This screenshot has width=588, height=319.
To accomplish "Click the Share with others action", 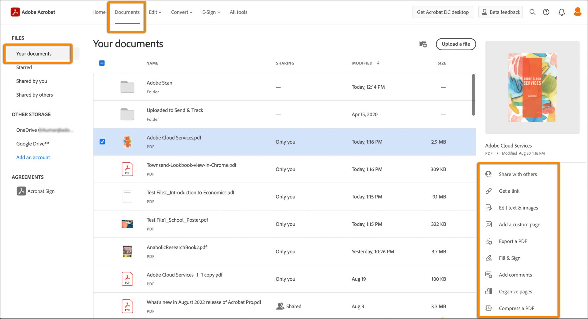I will click(x=518, y=174).
